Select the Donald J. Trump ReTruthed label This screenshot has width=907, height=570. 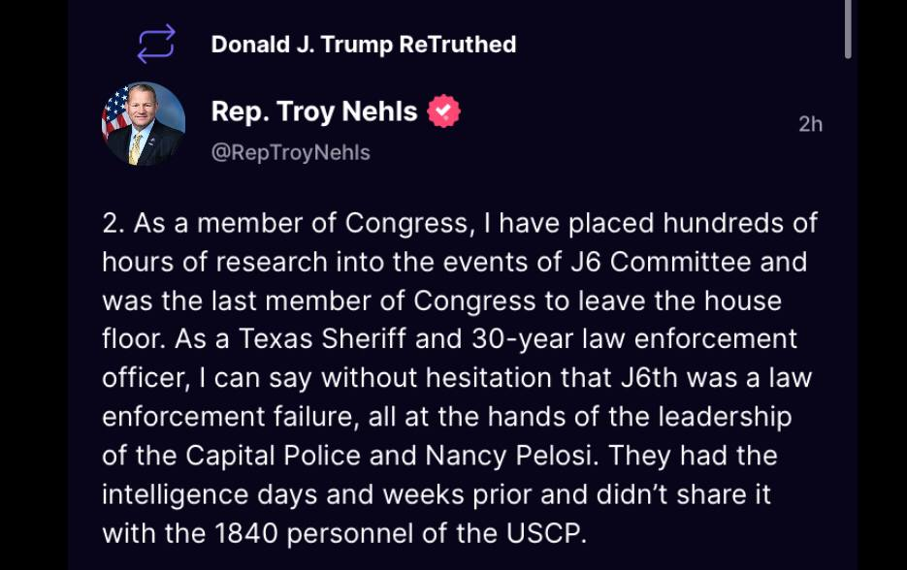coord(363,45)
